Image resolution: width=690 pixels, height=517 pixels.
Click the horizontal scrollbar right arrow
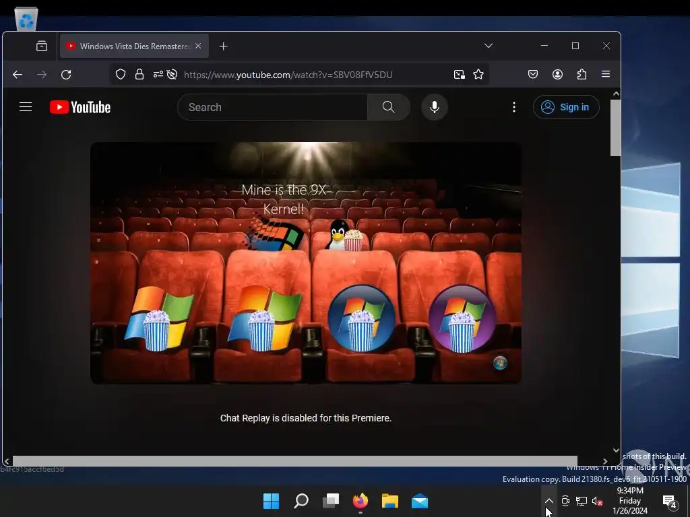click(605, 461)
